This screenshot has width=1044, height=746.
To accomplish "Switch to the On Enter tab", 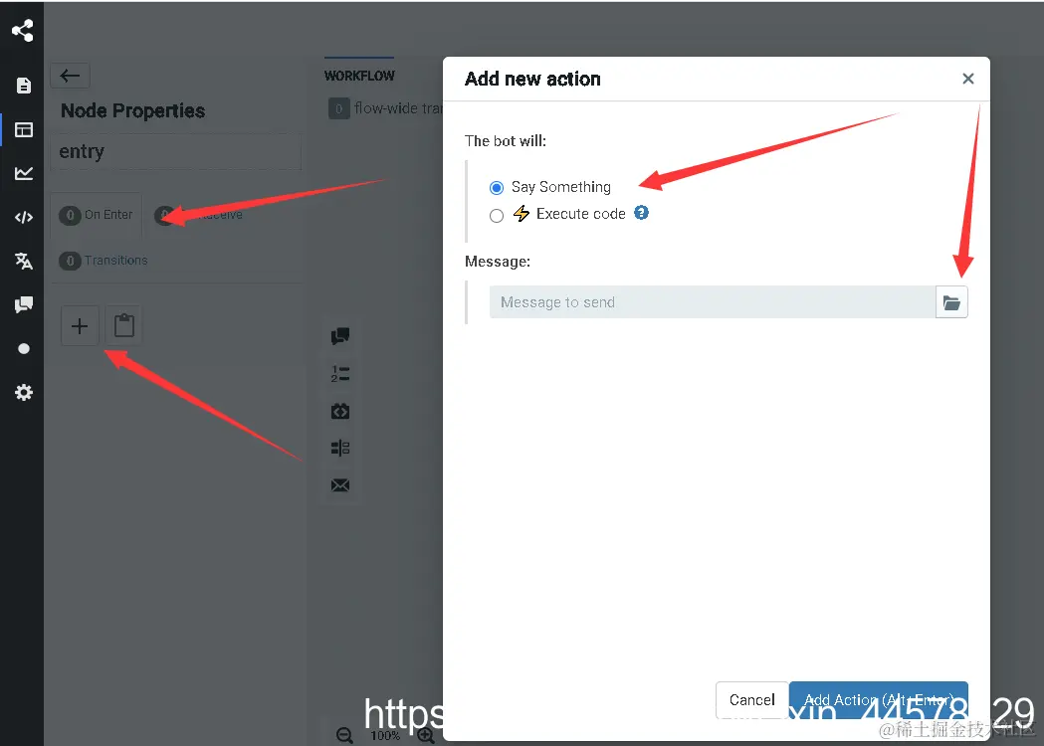I will pos(96,215).
